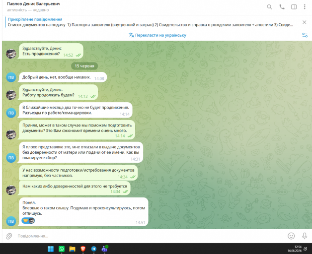312x254 pixels.
Task: Toggle the right sidebar panel icon
Action: click(x=294, y=7)
